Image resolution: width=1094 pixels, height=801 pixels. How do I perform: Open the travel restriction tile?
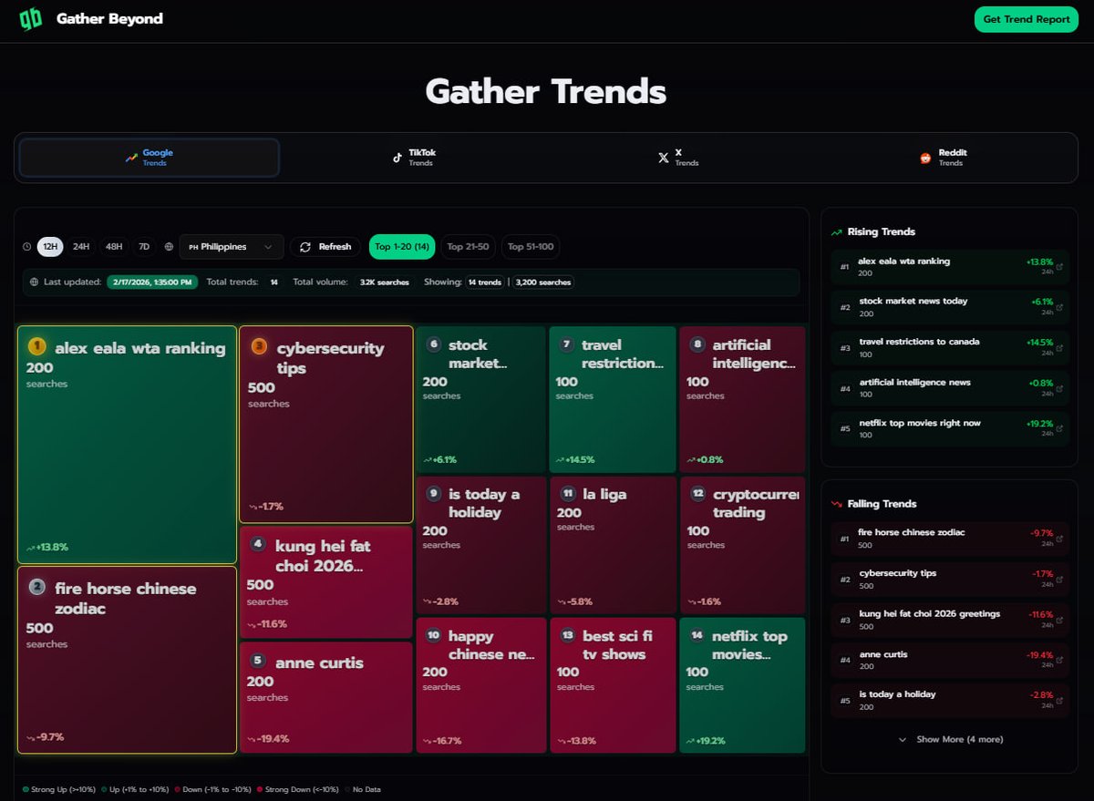[613, 399]
